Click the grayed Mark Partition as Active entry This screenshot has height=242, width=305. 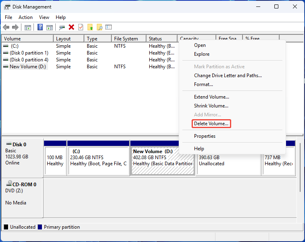(232, 67)
